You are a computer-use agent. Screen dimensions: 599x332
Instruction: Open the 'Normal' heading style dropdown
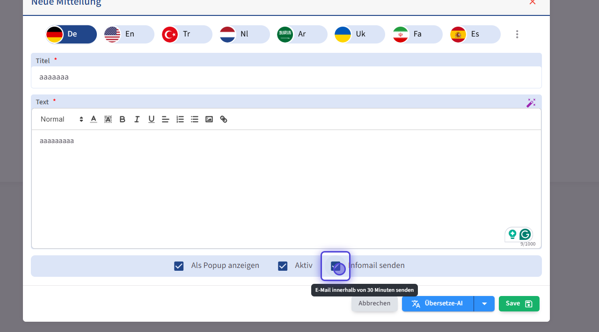[x=61, y=119]
